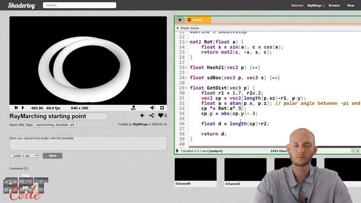361x203 pixels.
Task: Save the shader
Action: (x=52, y=156)
